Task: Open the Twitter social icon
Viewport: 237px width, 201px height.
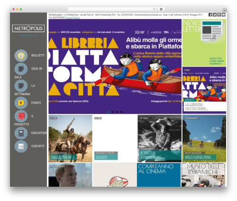Action: pos(215,15)
